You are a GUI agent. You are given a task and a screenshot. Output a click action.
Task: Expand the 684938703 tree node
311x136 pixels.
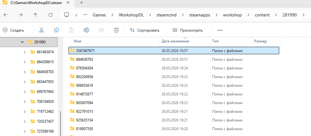pyautogui.click(x=25, y=72)
